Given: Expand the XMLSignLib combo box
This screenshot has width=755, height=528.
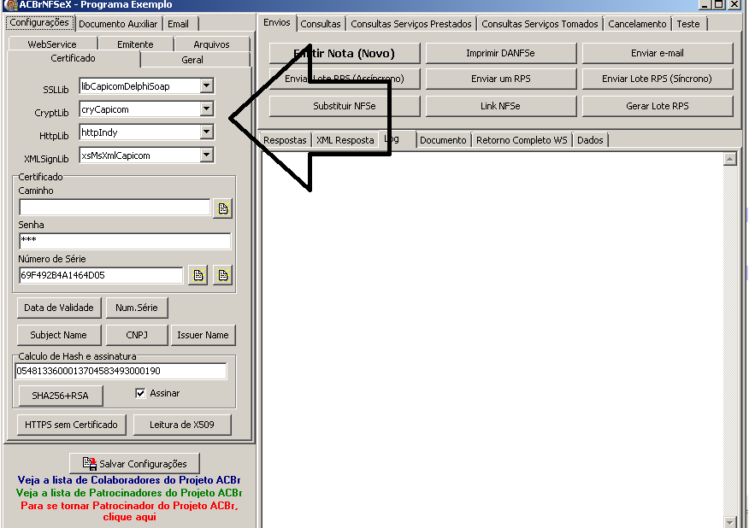Looking at the screenshot, I should (207, 155).
